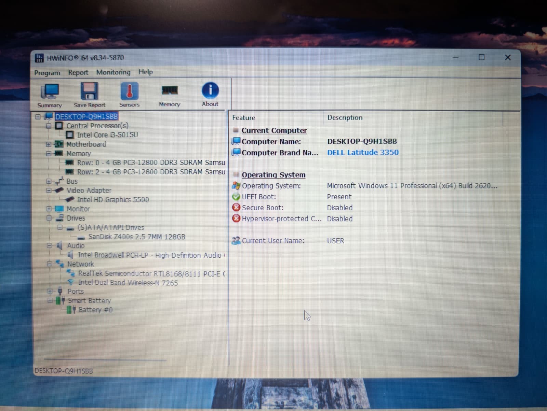Select the Intel Core i3-5015U entry
This screenshot has width=547, height=411.
(107, 135)
